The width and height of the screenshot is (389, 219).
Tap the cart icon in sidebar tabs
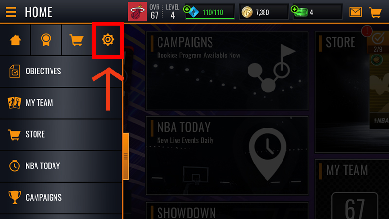tap(76, 40)
